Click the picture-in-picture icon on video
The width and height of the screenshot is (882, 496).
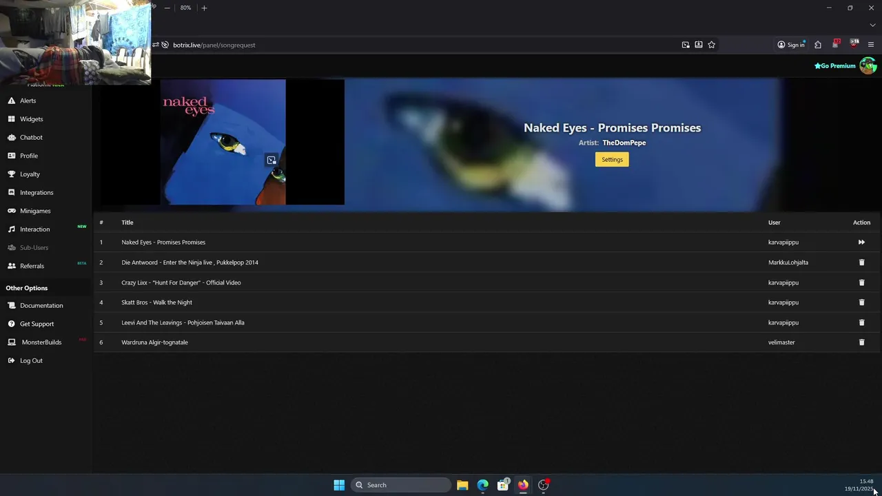coord(271,160)
